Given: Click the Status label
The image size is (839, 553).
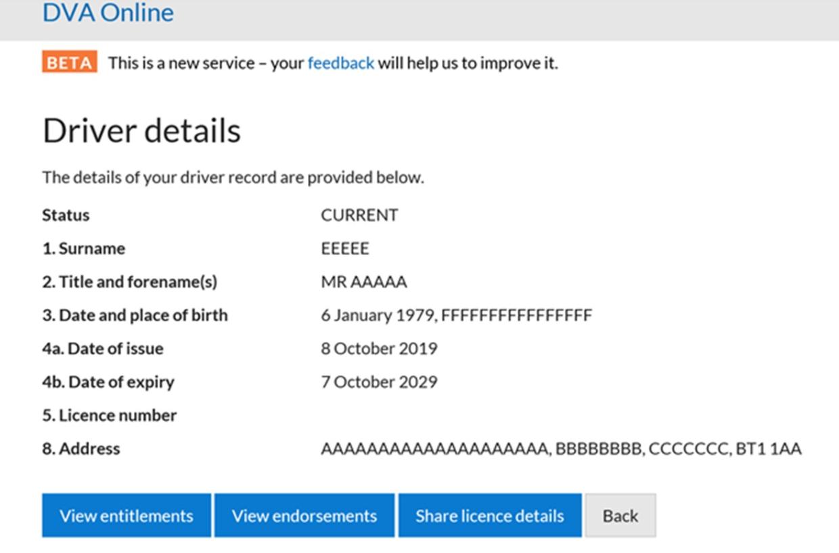Looking at the screenshot, I should pos(65,214).
